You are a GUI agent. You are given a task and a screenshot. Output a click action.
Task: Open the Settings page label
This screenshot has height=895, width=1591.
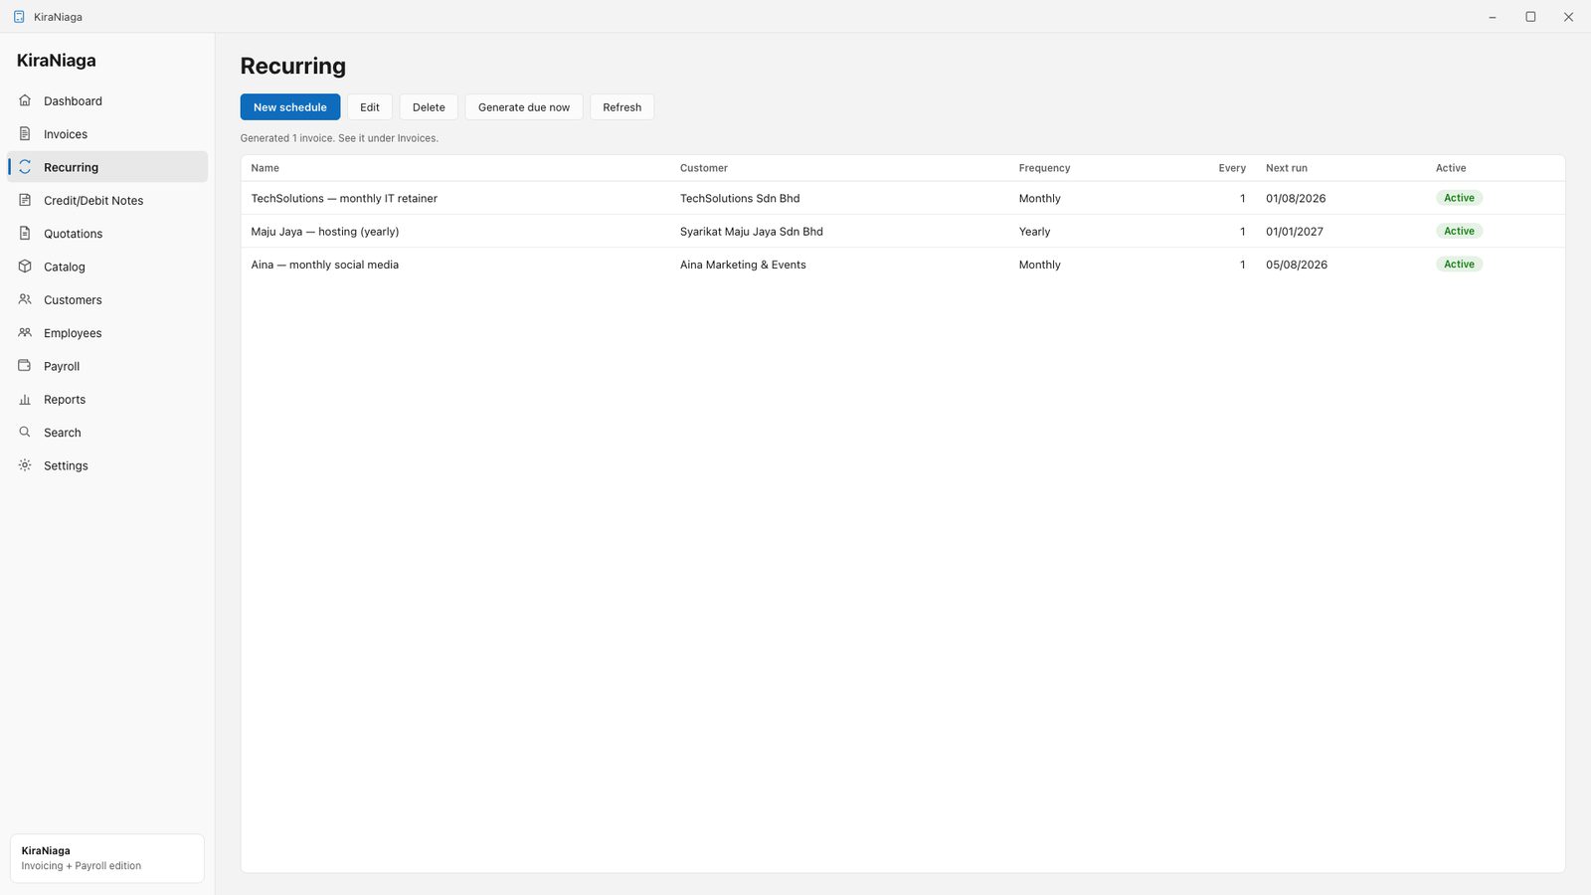coord(66,465)
